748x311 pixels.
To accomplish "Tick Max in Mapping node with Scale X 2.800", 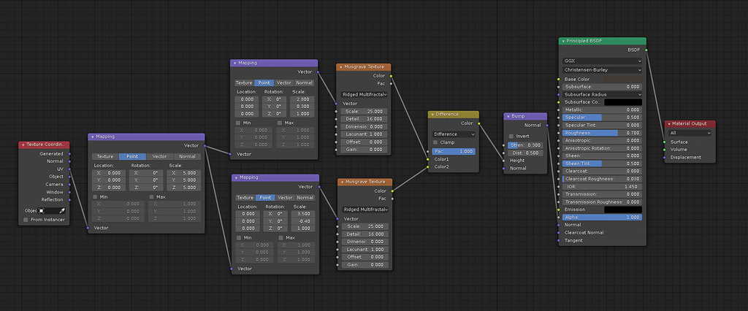I will pyautogui.click(x=280, y=123).
